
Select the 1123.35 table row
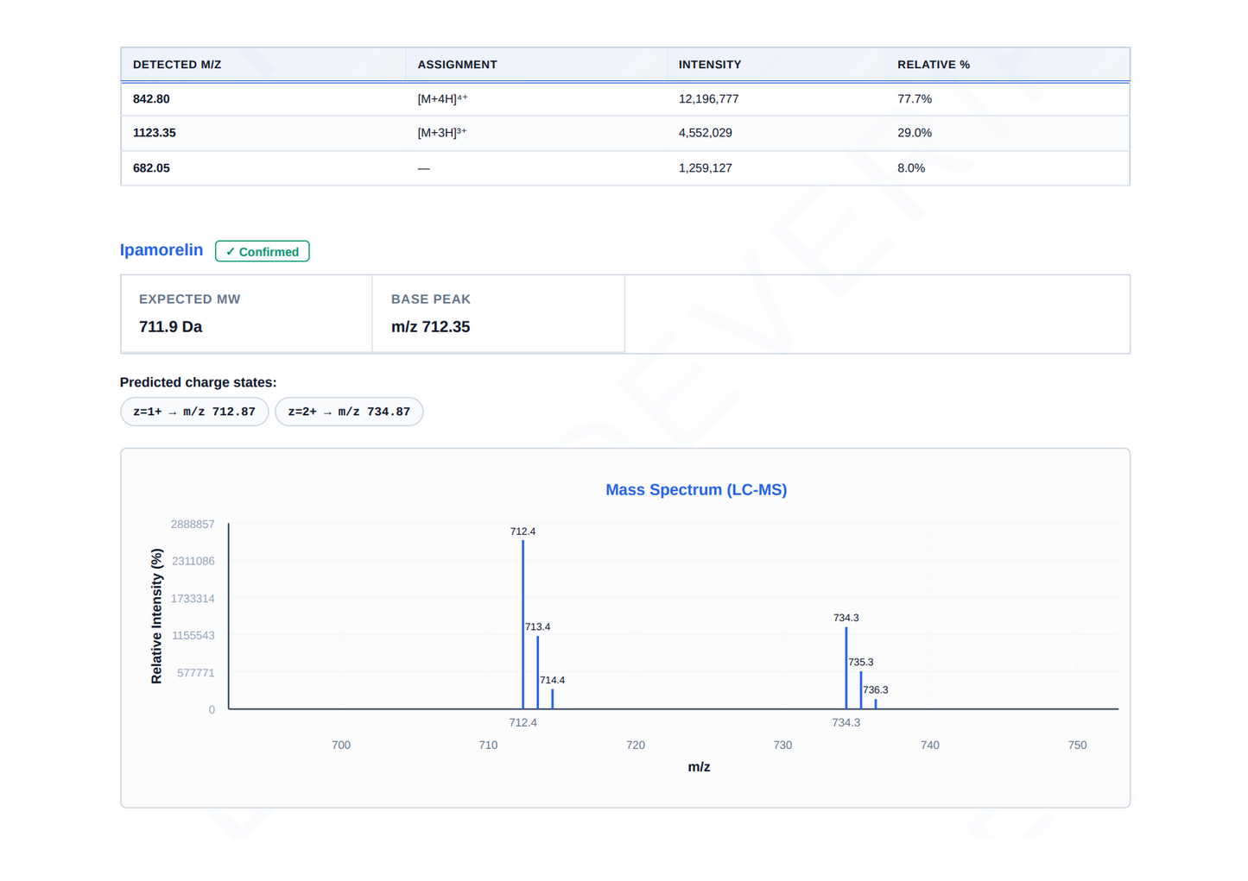[x=625, y=133]
